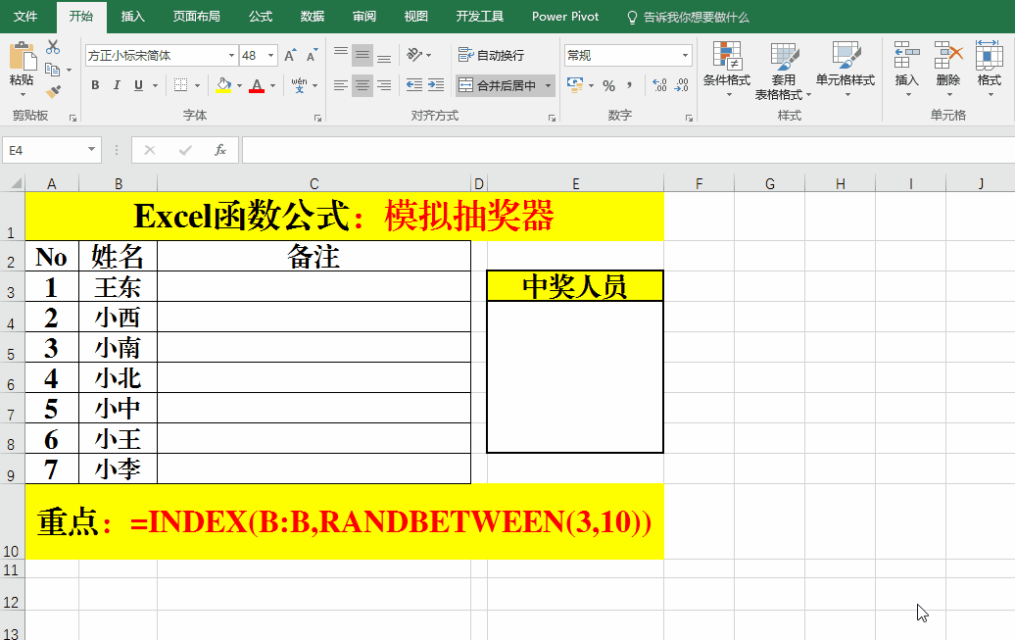The image size is (1015, 640).
Task: Select column C header
Action: coord(314,183)
